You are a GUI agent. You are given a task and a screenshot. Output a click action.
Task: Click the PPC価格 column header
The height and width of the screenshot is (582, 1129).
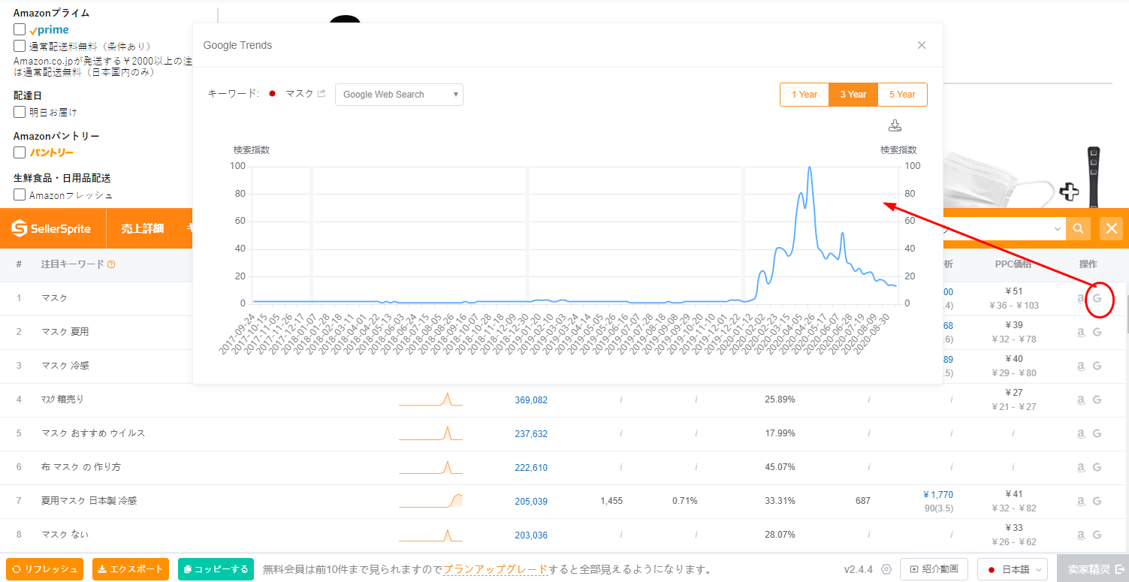point(1013,264)
